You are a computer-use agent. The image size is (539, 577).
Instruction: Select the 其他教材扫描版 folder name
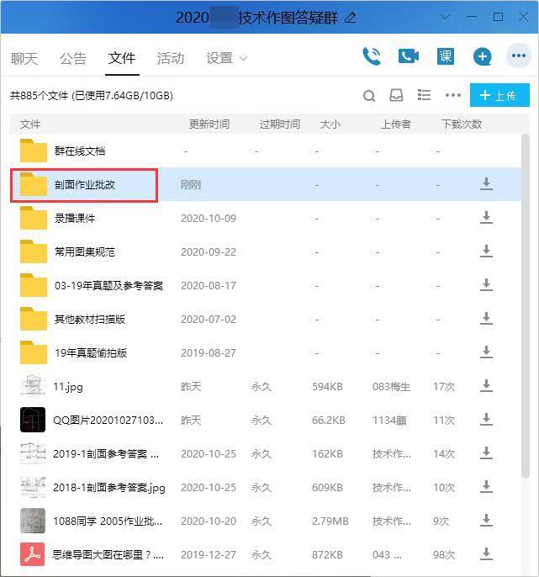pyautogui.click(x=90, y=320)
